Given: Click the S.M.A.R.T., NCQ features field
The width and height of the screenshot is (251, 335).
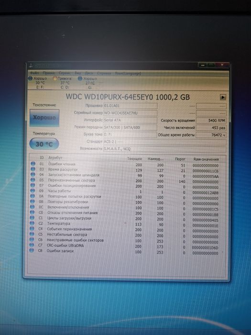Looking at the screenshot, I should click(164, 149).
